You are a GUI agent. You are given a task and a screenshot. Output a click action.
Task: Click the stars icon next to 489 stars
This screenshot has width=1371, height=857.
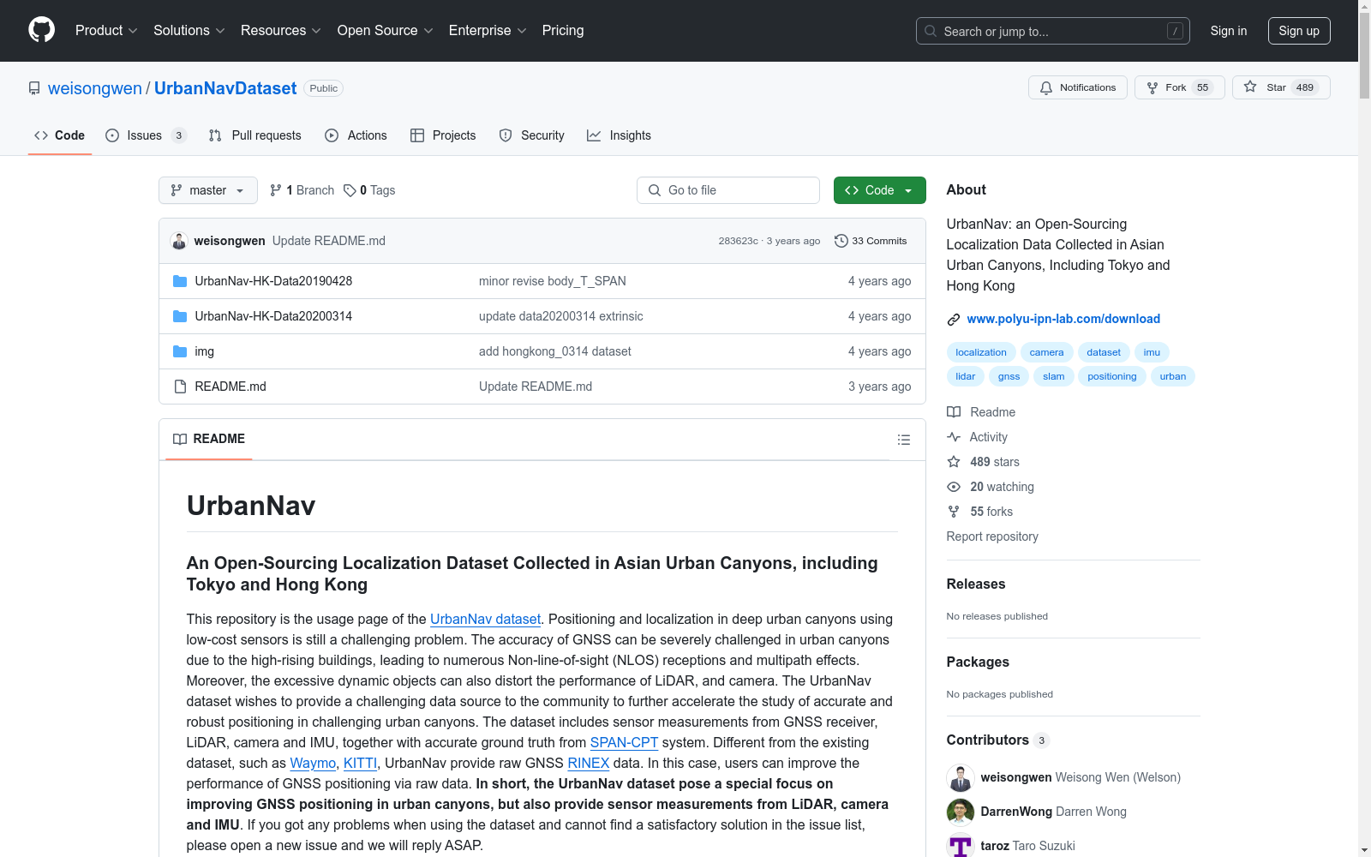(954, 462)
